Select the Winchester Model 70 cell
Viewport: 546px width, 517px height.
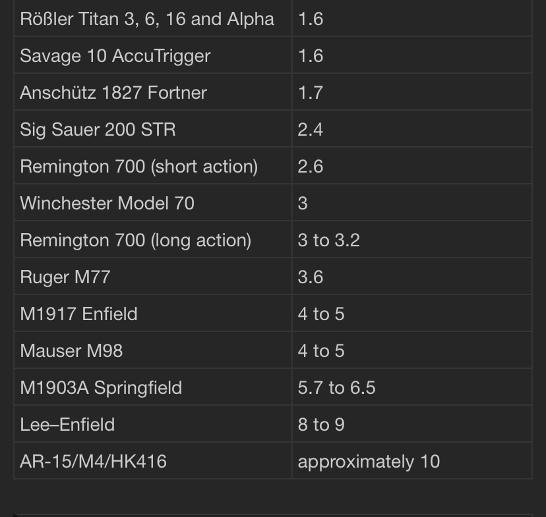click(x=107, y=204)
